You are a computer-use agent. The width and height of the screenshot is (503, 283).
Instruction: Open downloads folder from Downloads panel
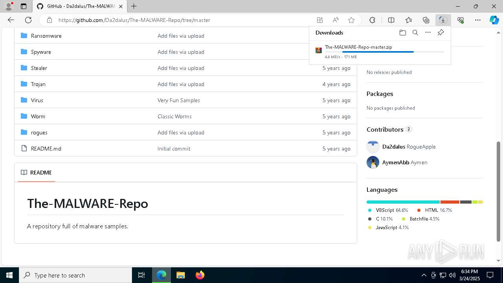403,33
